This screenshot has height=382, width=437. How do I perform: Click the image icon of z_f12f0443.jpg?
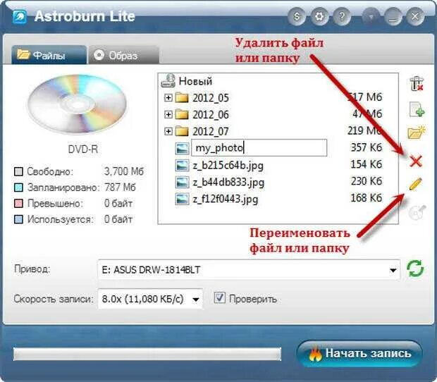click(x=182, y=199)
